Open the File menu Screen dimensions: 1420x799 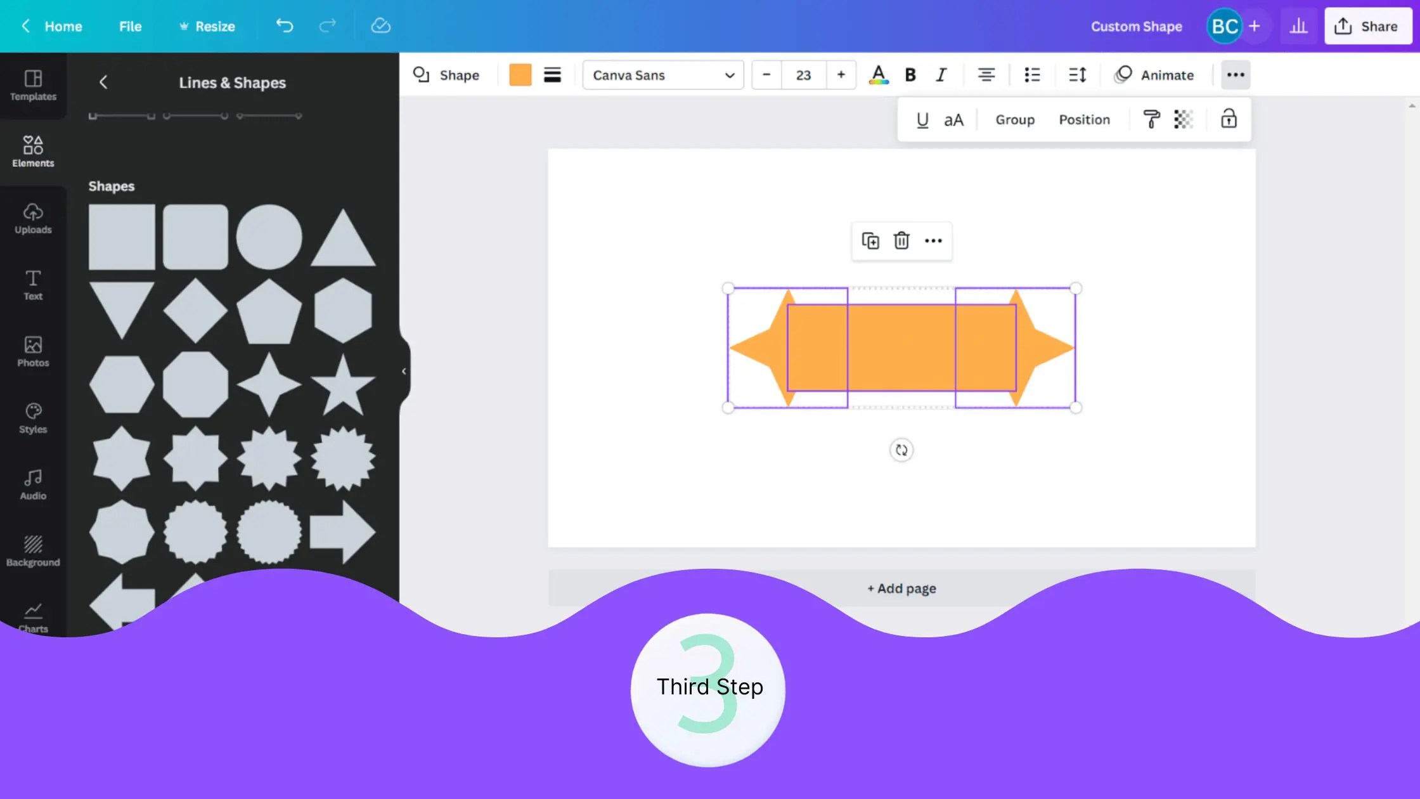click(x=129, y=26)
